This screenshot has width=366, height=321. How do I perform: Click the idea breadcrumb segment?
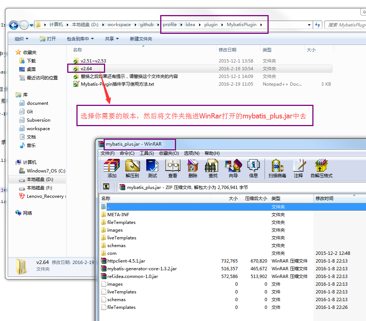190,25
